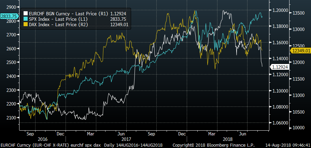
Task: Click the 2900 label on the SPX axis
Action: [x=12, y=7]
